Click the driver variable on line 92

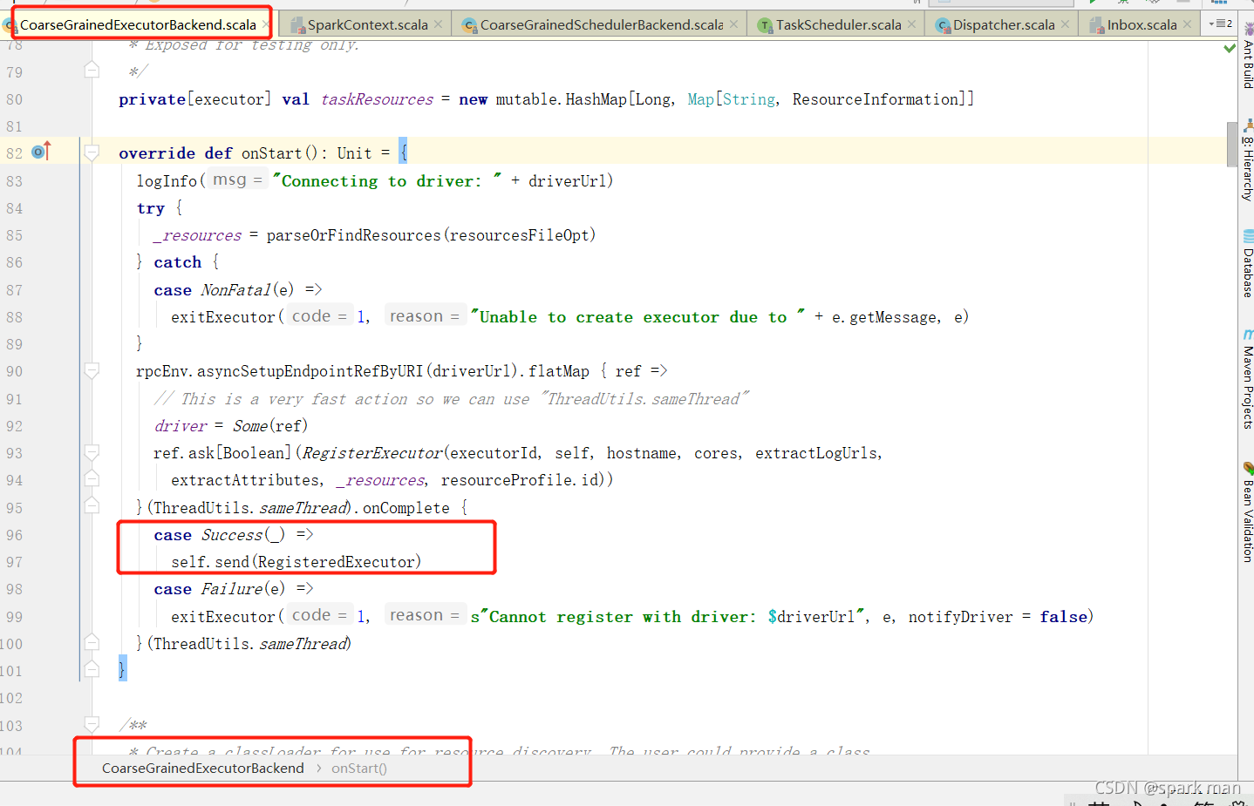pyautogui.click(x=181, y=426)
